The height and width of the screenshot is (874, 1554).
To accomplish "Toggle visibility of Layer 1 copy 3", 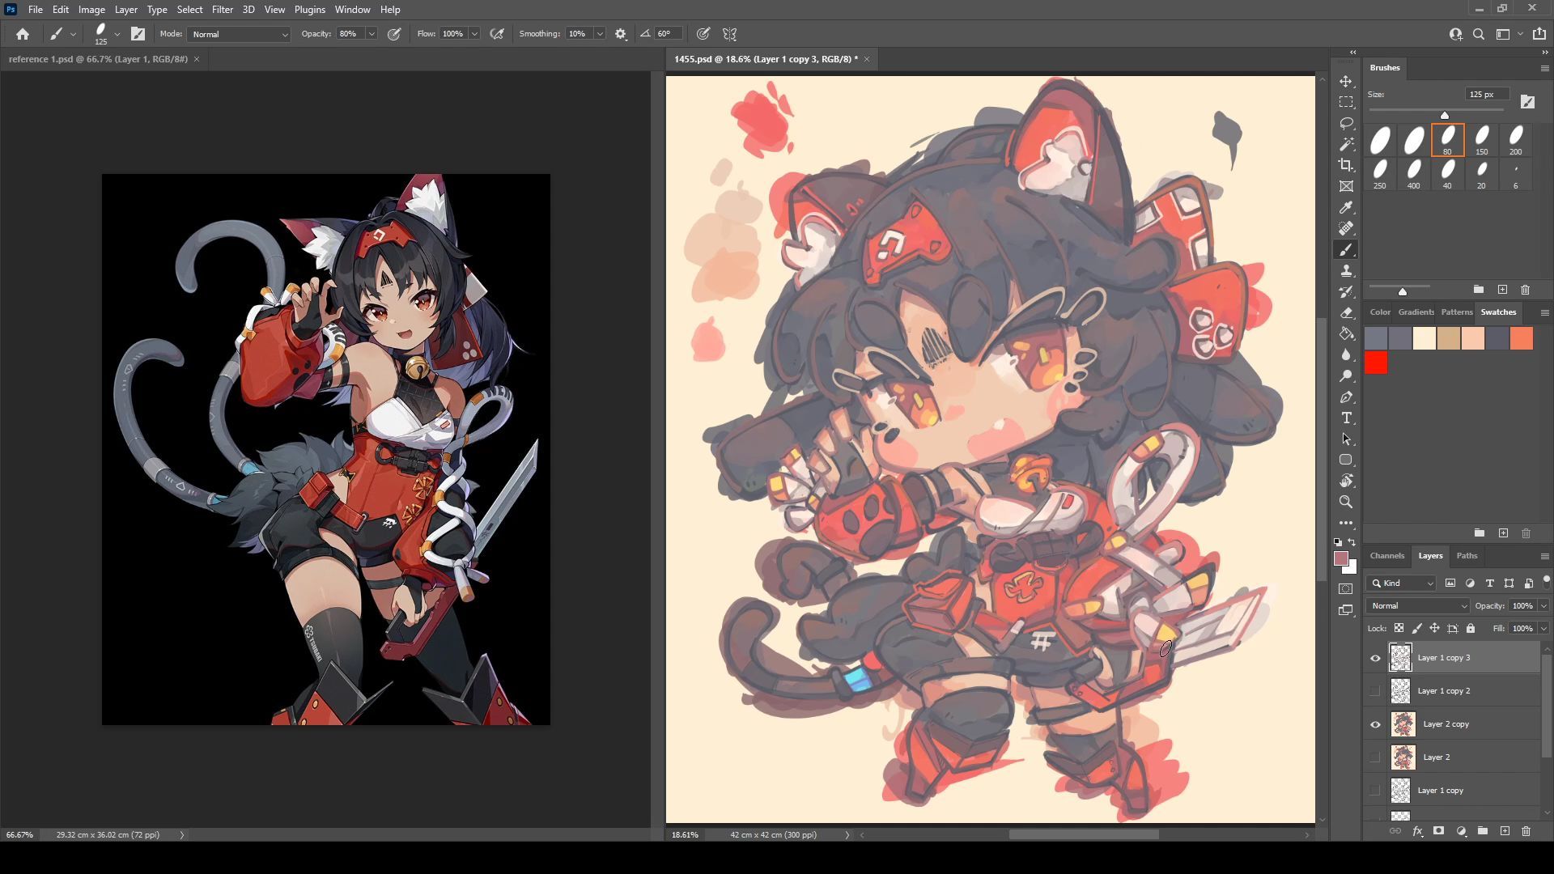I will 1375,658.
